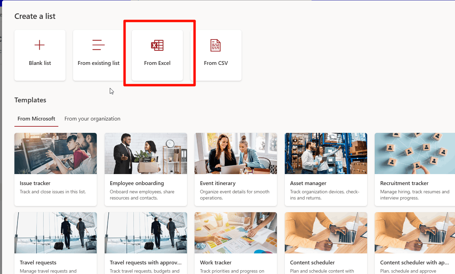Open the Event itinerary template image

click(x=236, y=153)
